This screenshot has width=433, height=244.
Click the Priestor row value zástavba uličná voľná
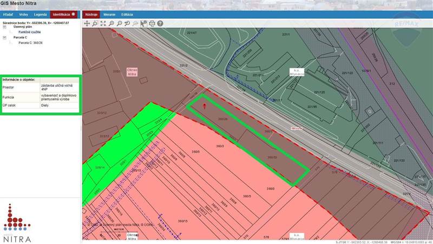point(57,87)
